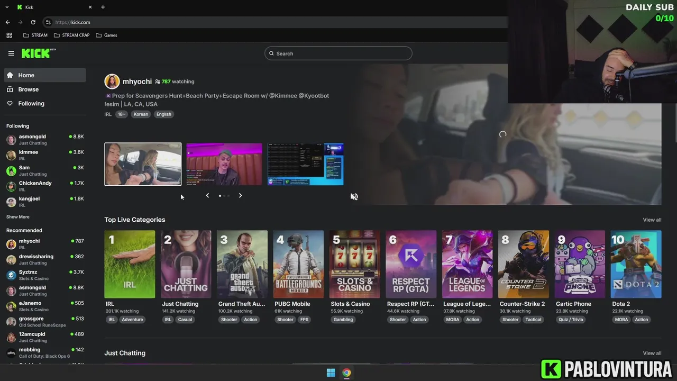Image resolution: width=677 pixels, height=381 pixels.
Task: Reload the page
Action: click(33, 22)
